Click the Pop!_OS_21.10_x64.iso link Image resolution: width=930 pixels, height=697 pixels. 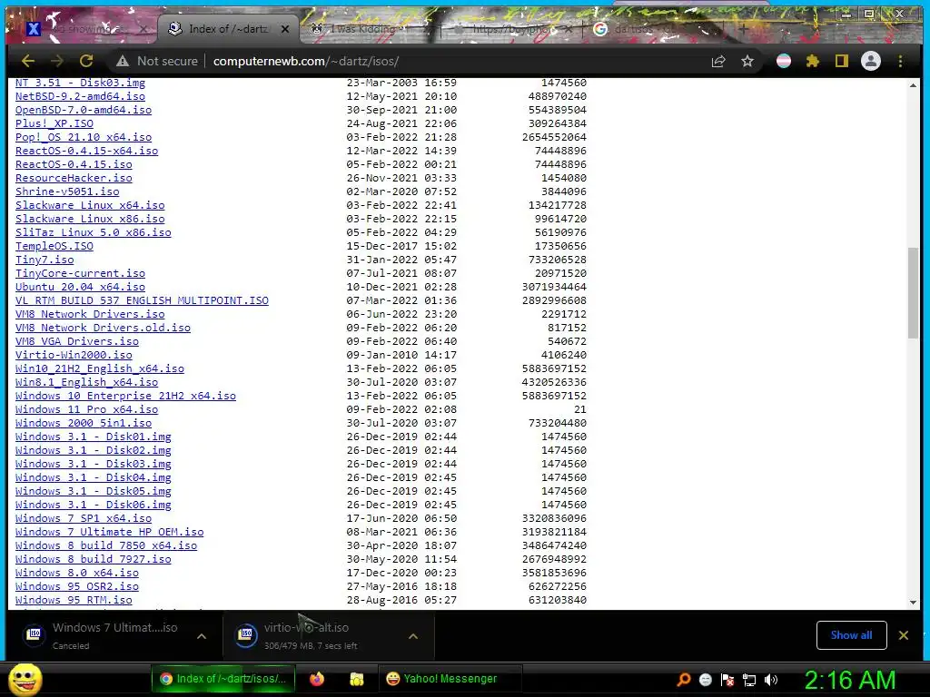(84, 137)
